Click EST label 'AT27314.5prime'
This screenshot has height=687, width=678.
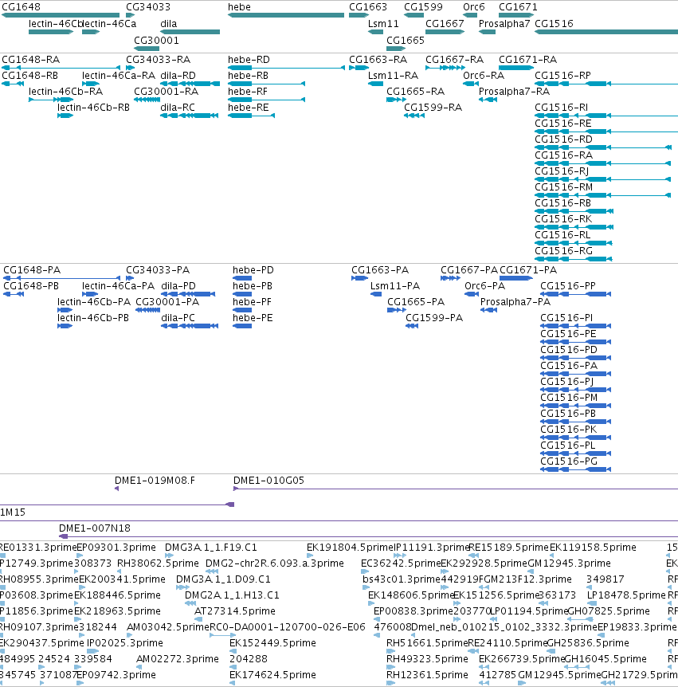235,610
